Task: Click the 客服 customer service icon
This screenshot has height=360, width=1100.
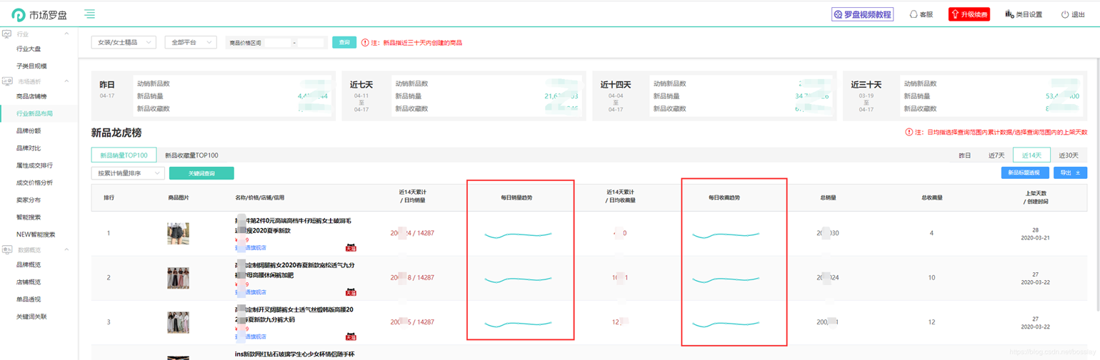Action: point(914,14)
